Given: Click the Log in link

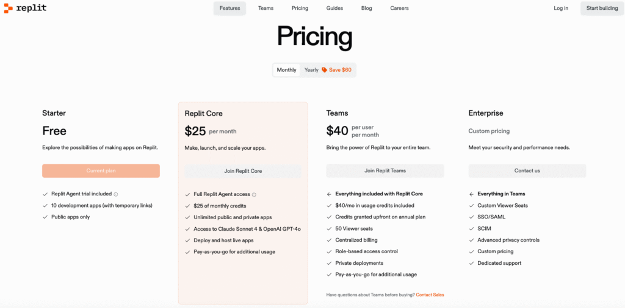Looking at the screenshot, I should 561,9.
